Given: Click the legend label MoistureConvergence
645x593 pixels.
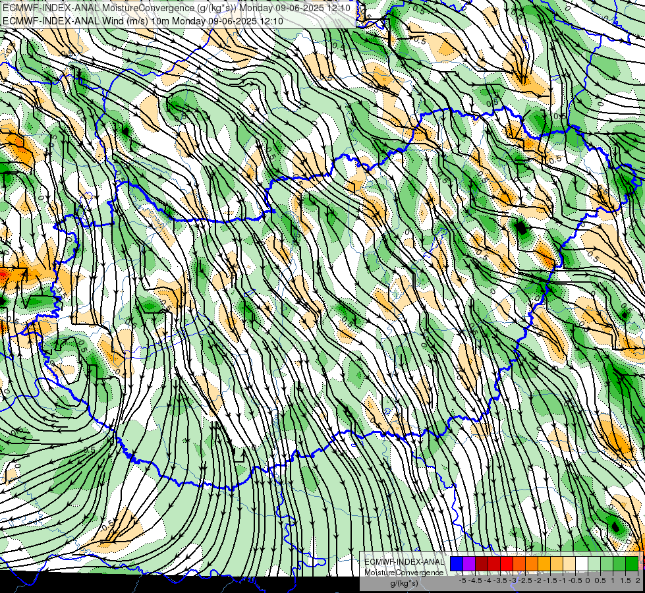Looking at the screenshot, I should [404, 573].
